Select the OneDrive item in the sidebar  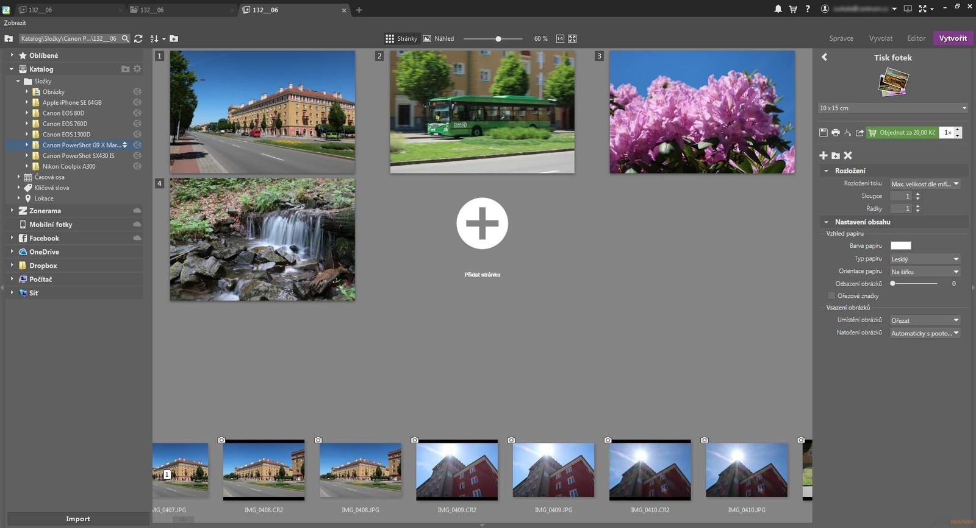tap(44, 252)
